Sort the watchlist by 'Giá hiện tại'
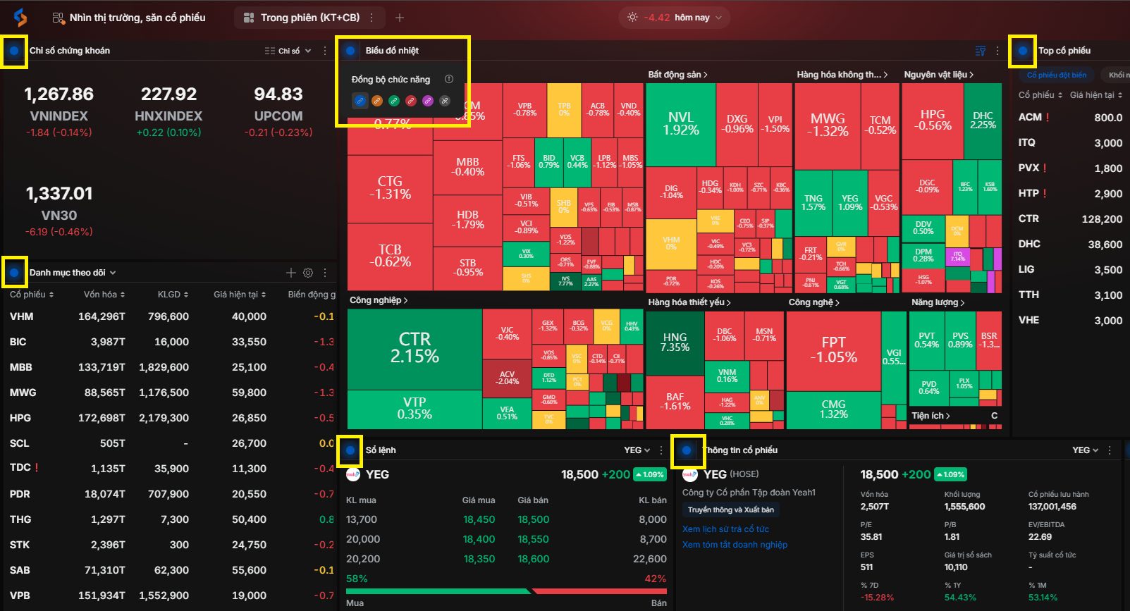The image size is (1130, 611). 240,295
